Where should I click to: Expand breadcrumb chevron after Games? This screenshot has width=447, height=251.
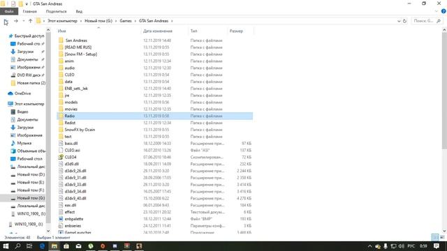click(x=135, y=21)
